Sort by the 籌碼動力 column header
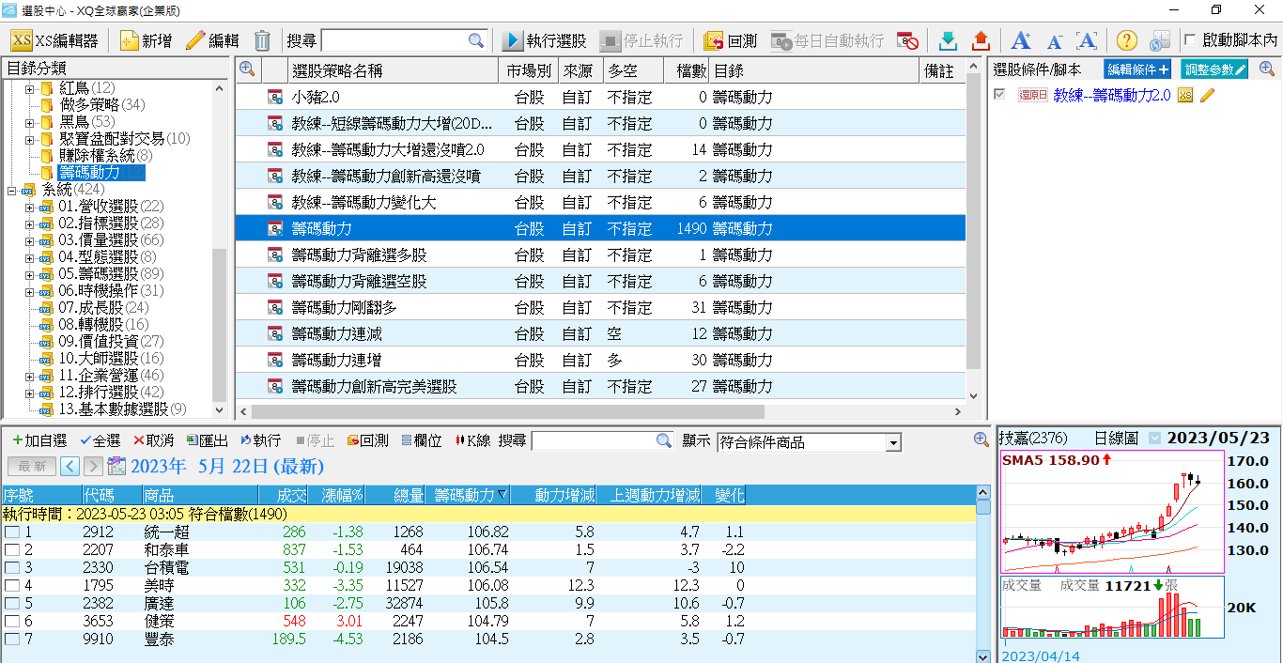 pos(465,495)
